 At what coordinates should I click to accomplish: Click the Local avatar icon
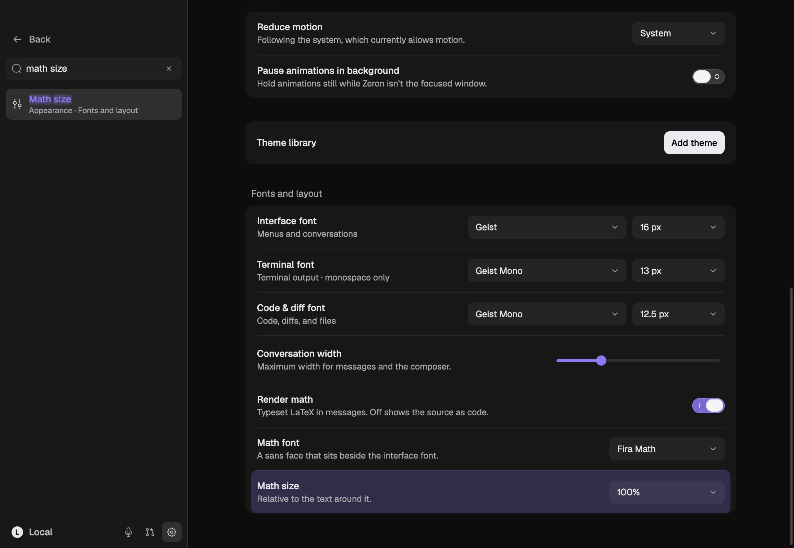click(17, 532)
